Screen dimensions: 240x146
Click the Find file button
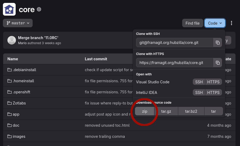click(192, 23)
